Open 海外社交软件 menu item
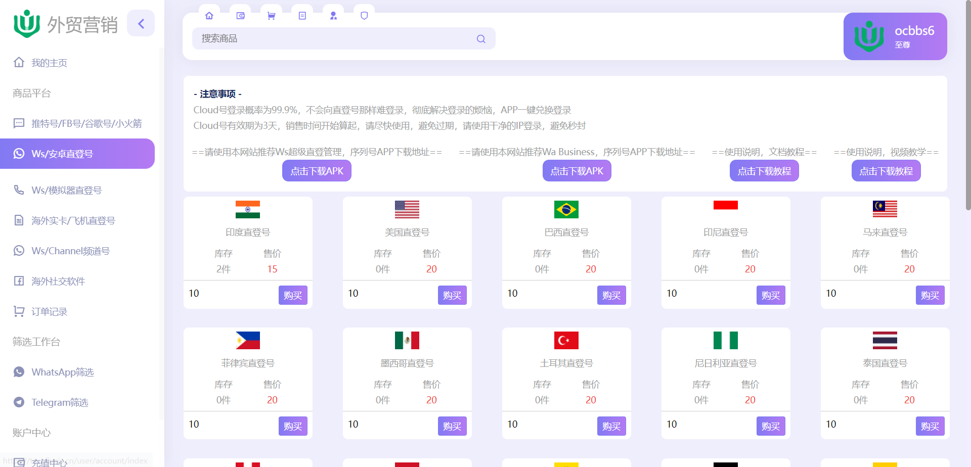971x467 pixels. coord(77,281)
